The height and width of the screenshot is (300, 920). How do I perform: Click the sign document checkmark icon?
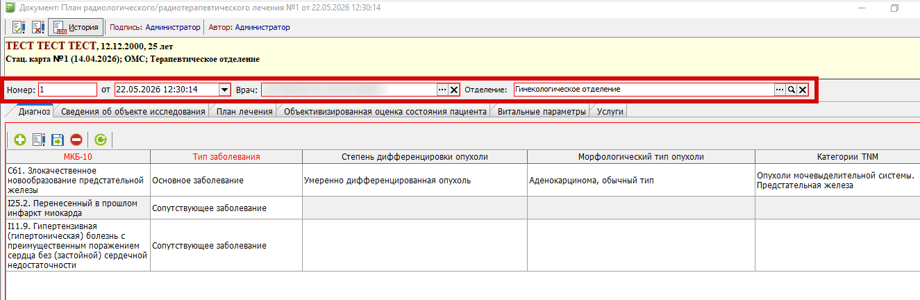(x=18, y=28)
